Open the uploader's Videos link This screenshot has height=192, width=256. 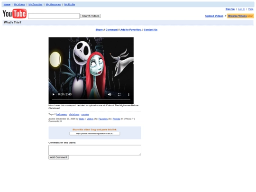(x=90, y=119)
